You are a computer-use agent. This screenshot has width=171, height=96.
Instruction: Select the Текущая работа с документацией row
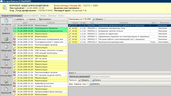pyautogui.click(x=120, y=39)
